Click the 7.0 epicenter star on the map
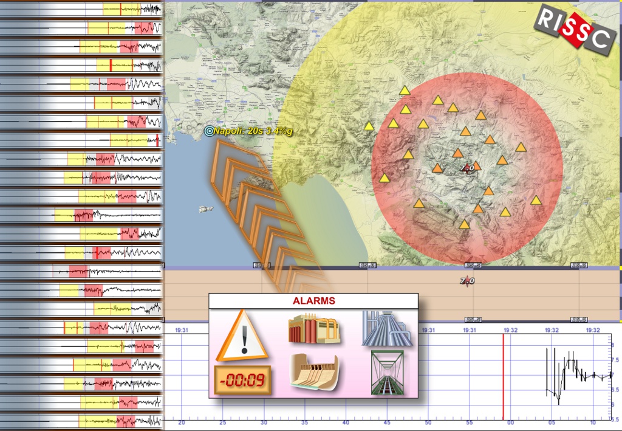Image resolution: width=622 pixels, height=431 pixels. coord(467,168)
